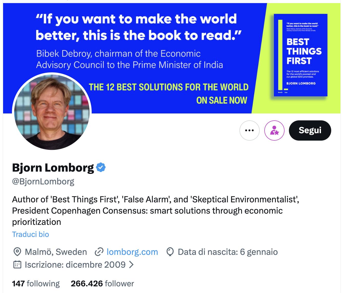Click the blue verified checkmark badge
This screenshot has height=293, width=343.
[101, 168]
